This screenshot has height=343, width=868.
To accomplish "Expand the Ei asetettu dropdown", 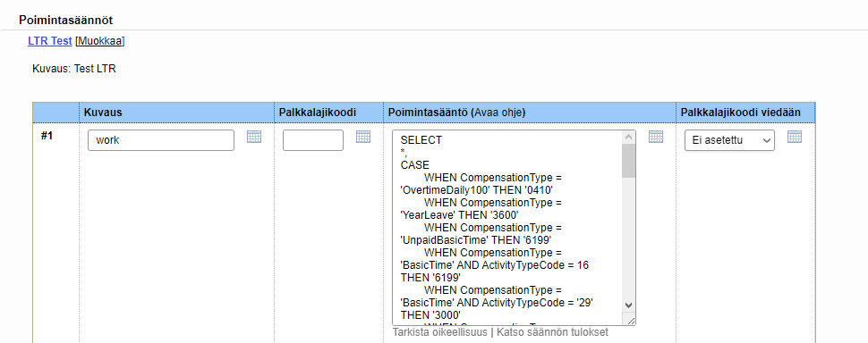I will pos(729,140).
